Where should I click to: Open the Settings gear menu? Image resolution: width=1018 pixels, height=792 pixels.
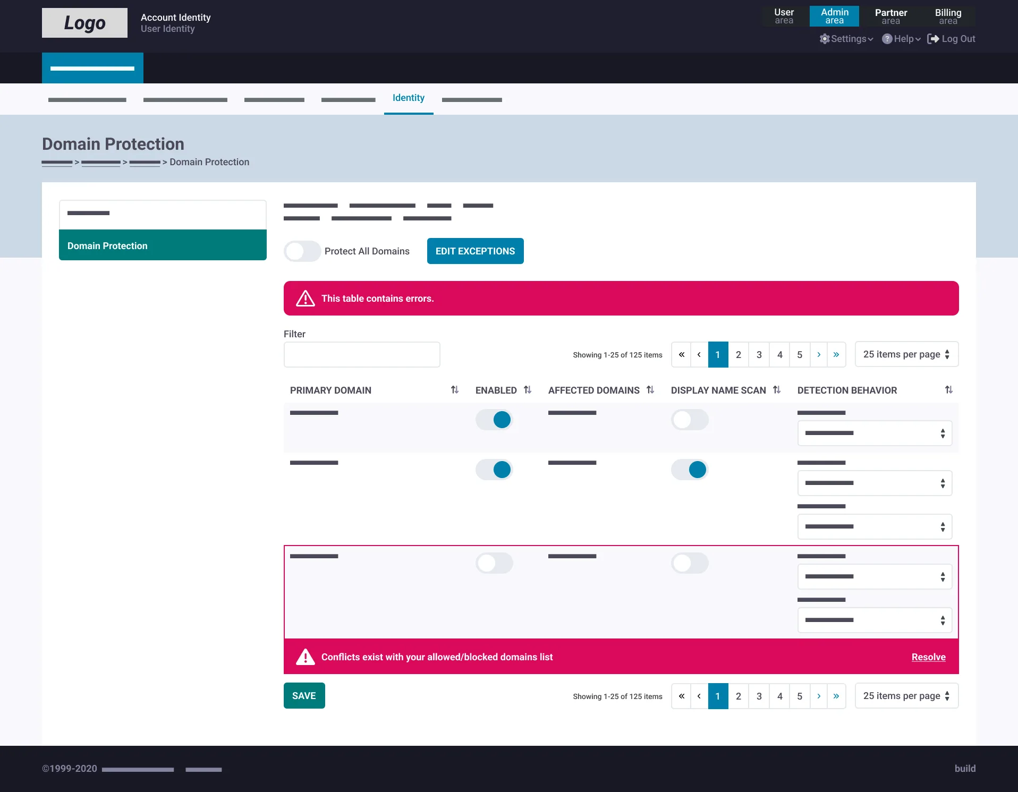tap(825, 39)
